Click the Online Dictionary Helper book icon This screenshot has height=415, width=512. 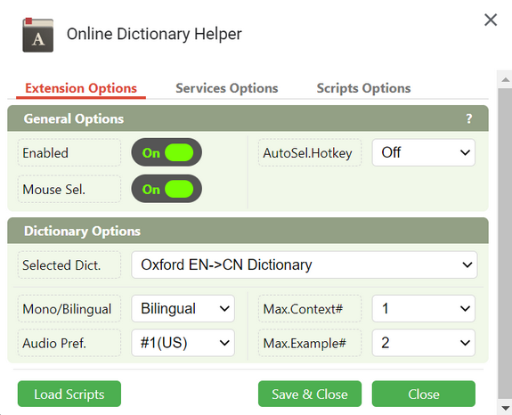(x=38, y=35)
